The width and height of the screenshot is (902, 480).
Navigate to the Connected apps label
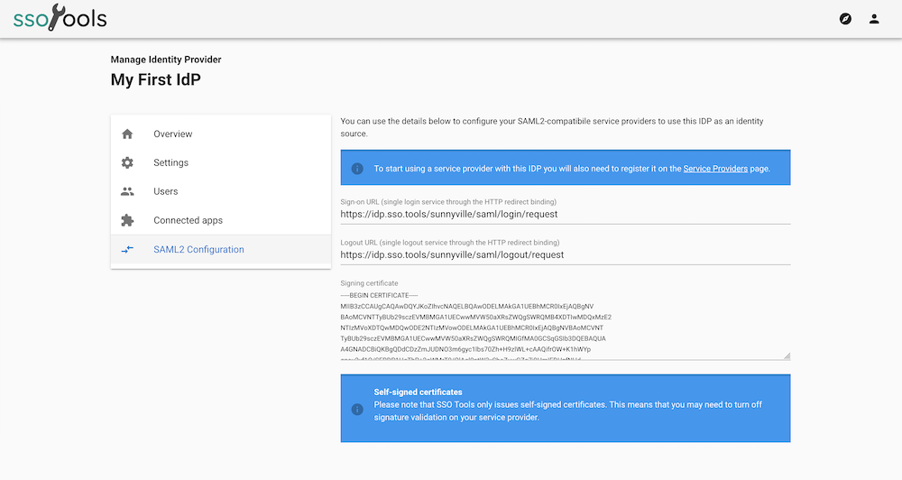(188, 220)
